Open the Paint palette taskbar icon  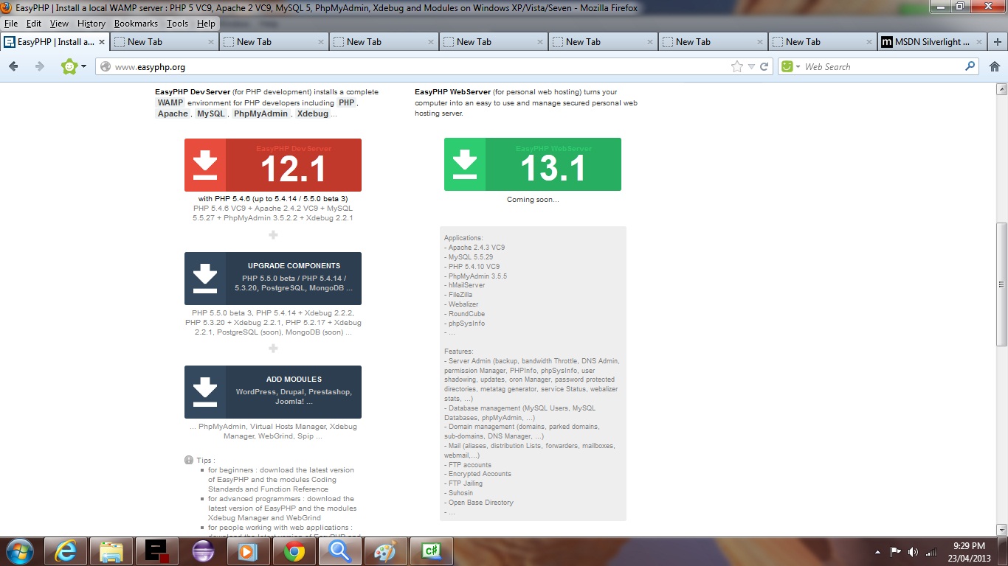[x=386, y=551]
